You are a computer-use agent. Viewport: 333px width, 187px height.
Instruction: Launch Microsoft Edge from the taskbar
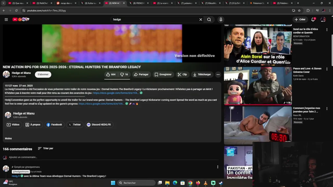(x=175, y=183)
